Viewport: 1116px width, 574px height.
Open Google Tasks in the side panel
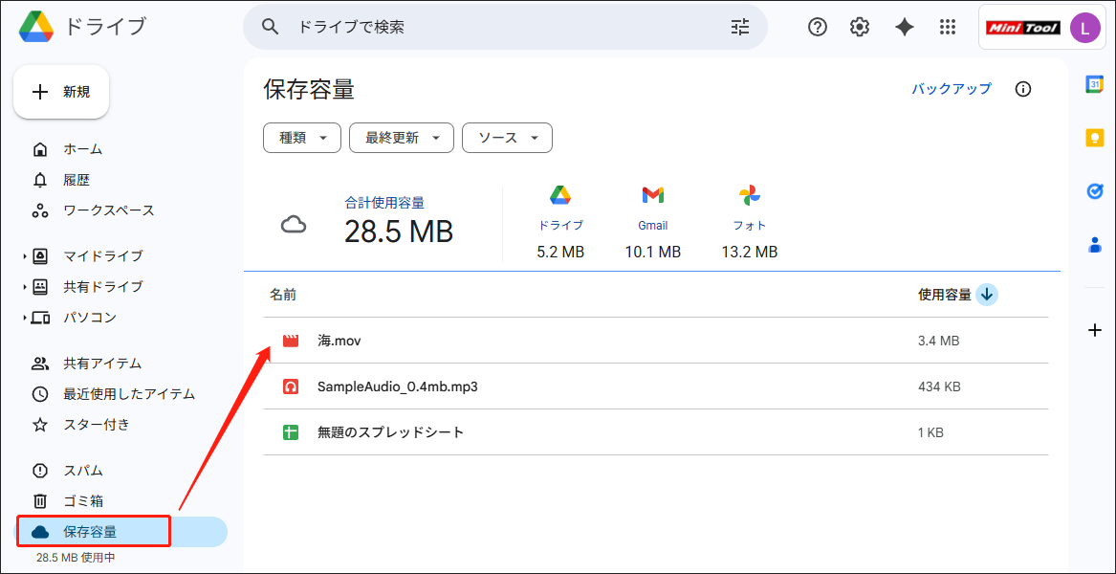pos(1094,191)
